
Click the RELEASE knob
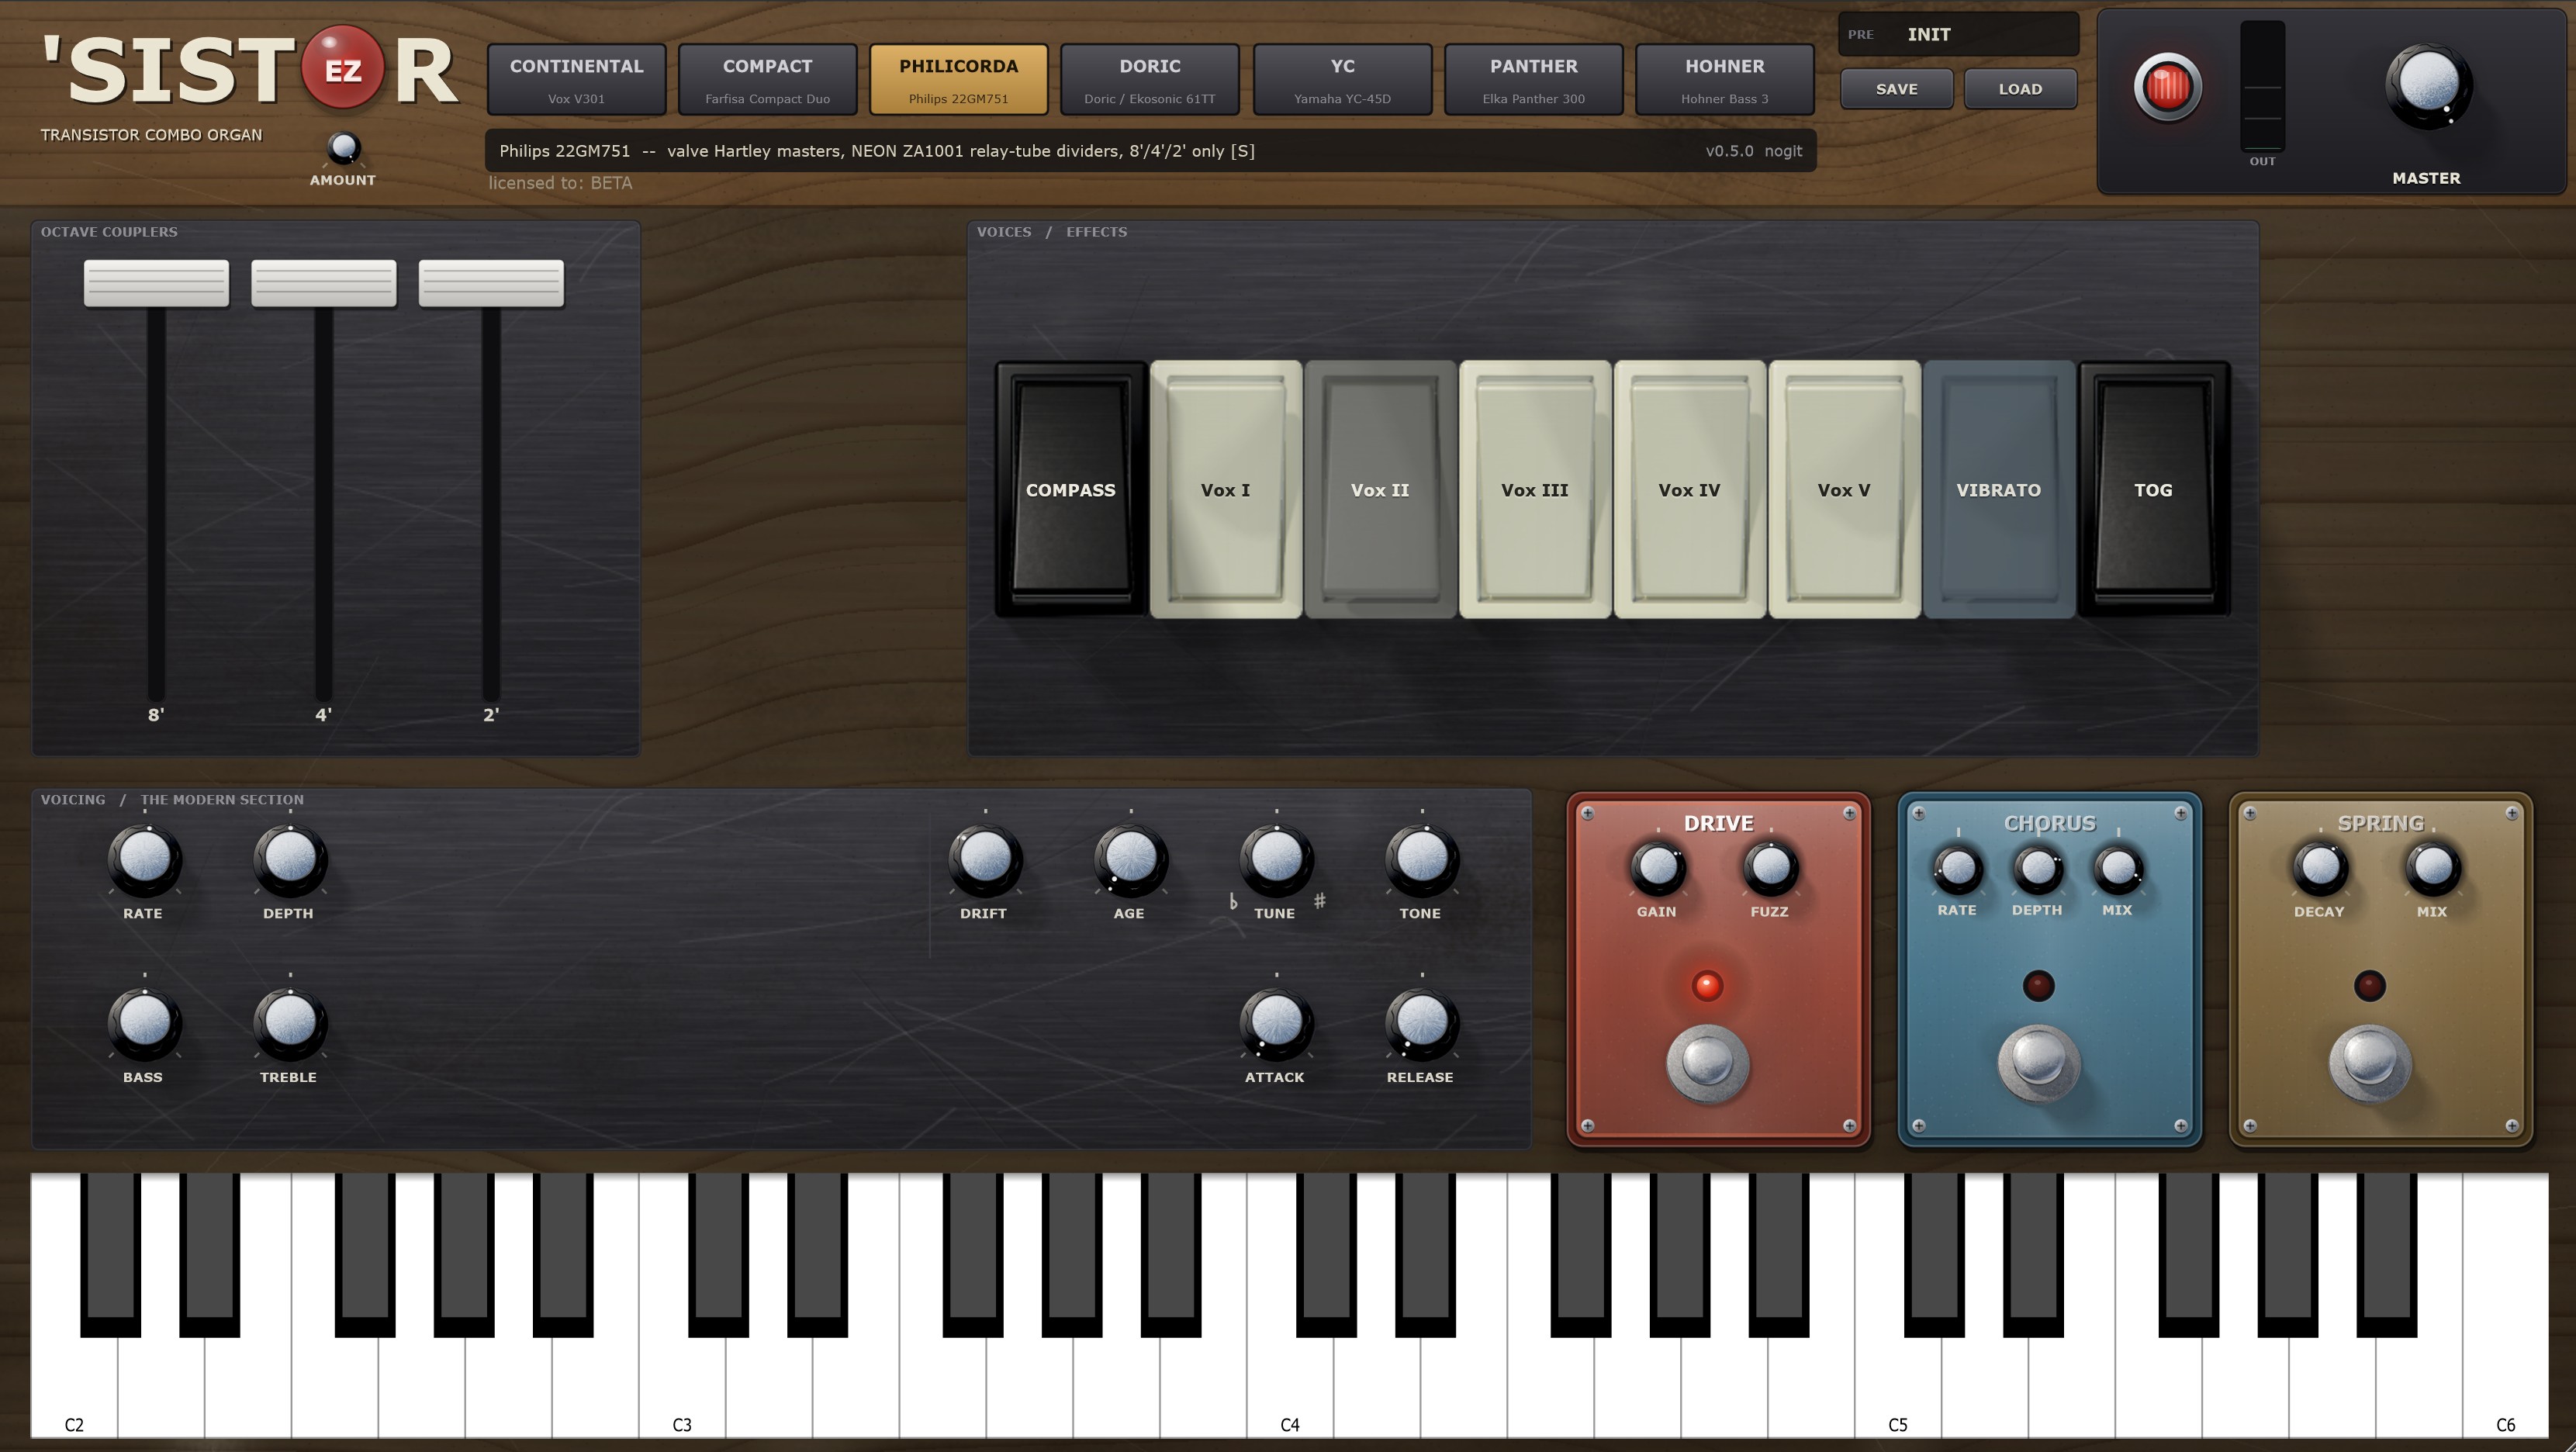[x=1422, y=1023]
